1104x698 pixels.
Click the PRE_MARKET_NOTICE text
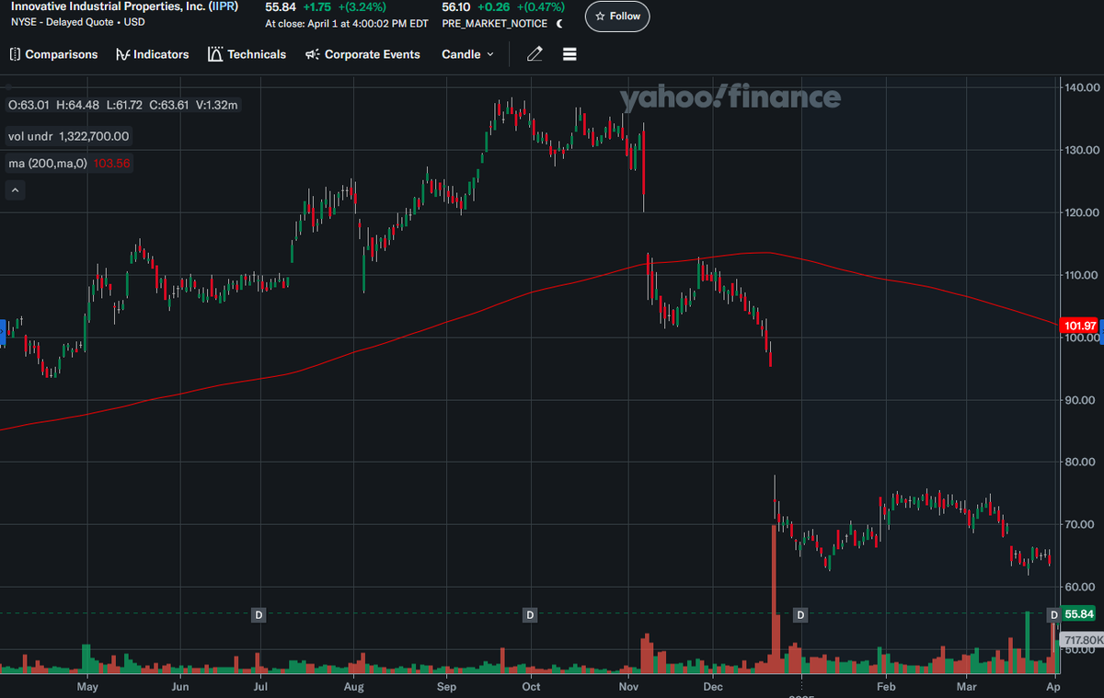pyautogui.click(x=494, y=24)
